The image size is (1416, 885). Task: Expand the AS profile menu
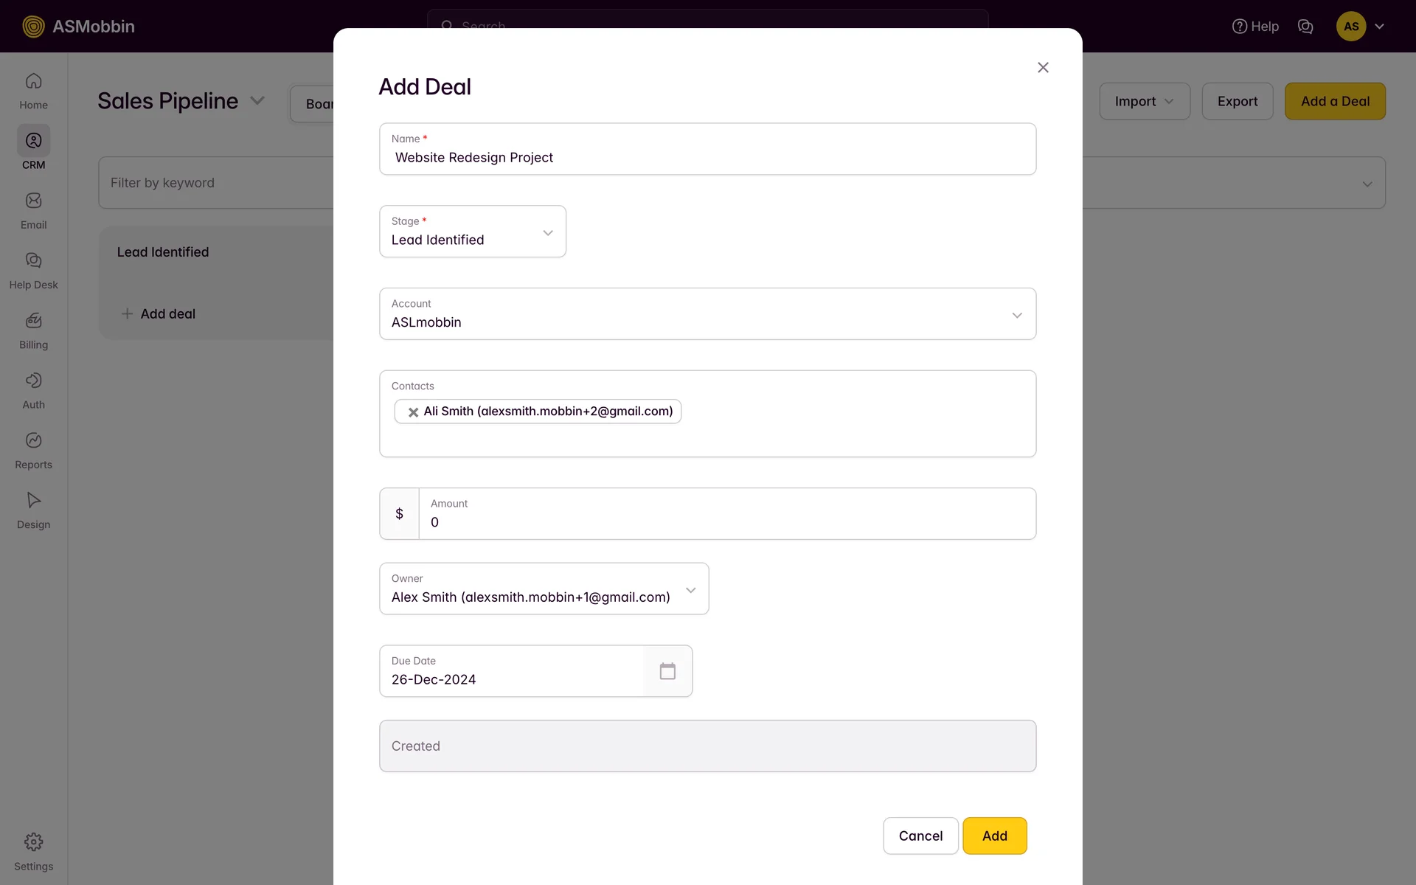point(1361,27)
